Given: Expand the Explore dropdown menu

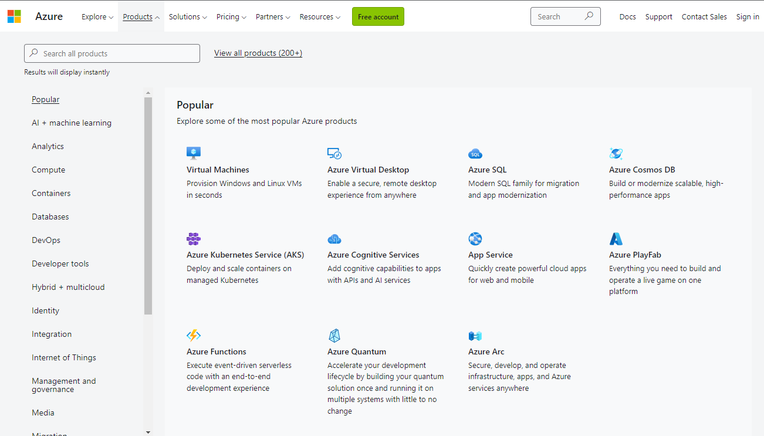Looking at the screenshot, I should tap(97, 17).
